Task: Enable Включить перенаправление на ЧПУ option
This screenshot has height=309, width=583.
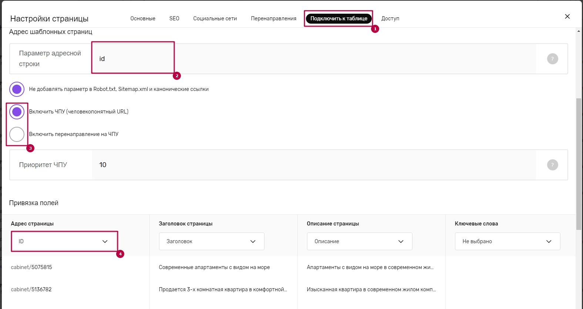Action: click(17, 134)
